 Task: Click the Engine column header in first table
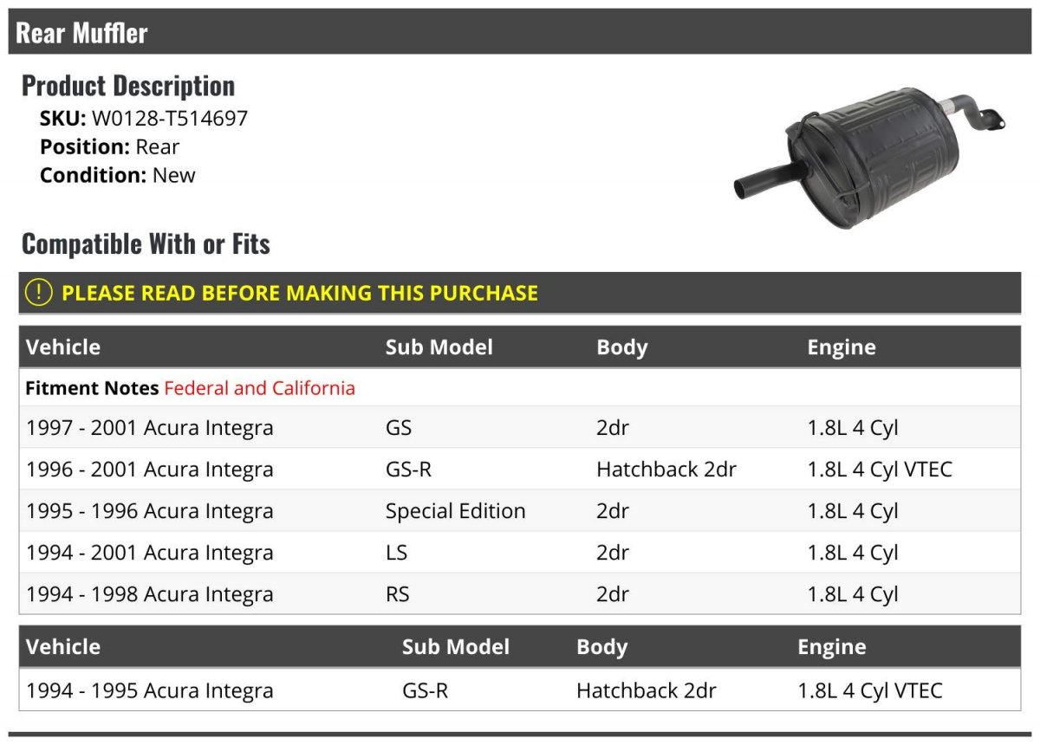click(842, 347)
